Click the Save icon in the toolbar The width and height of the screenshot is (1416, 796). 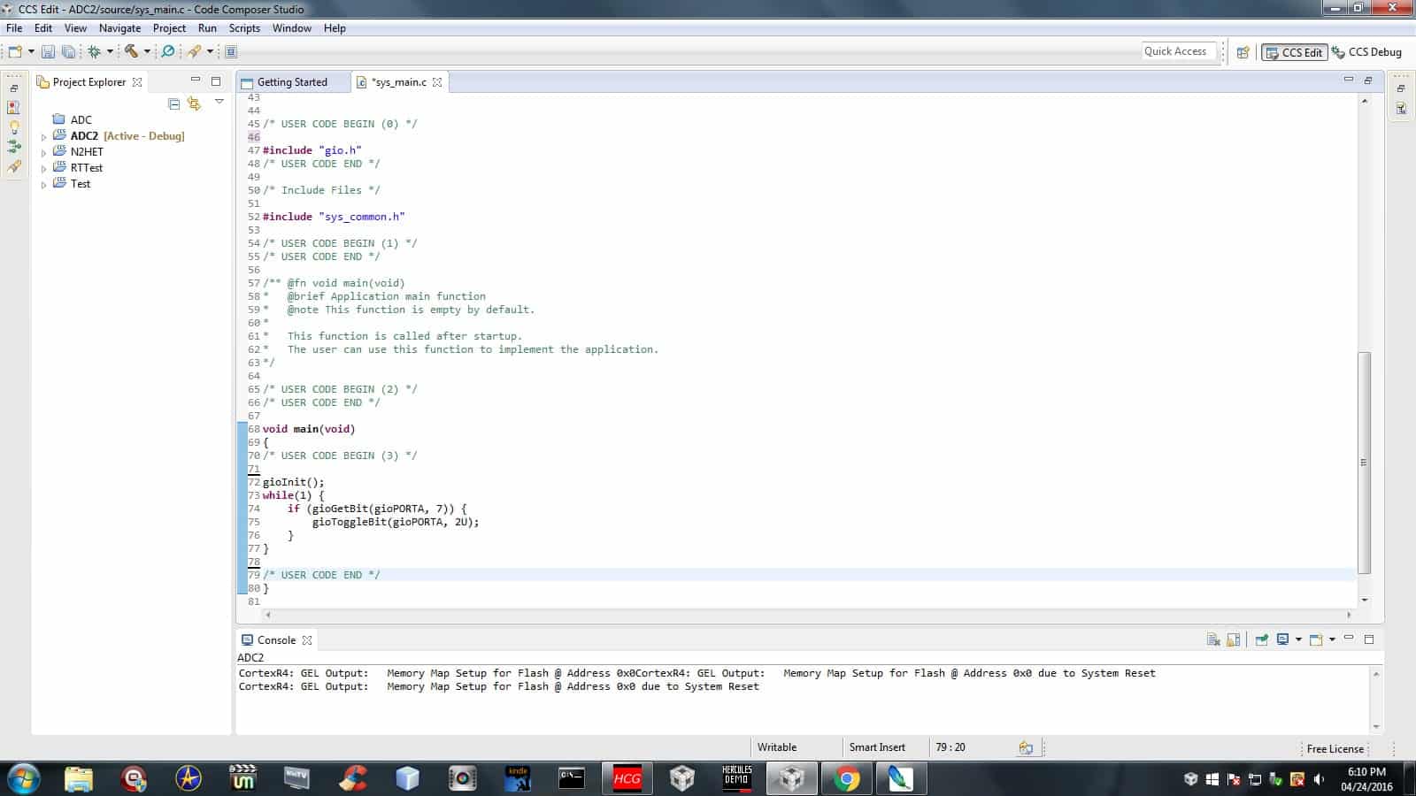click(x=48, y=52)
